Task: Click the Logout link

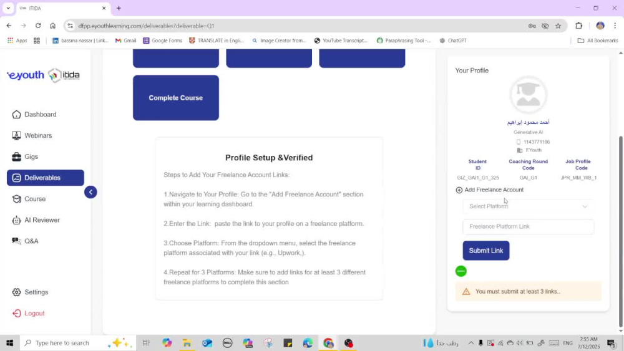Action: click(34, 313)
